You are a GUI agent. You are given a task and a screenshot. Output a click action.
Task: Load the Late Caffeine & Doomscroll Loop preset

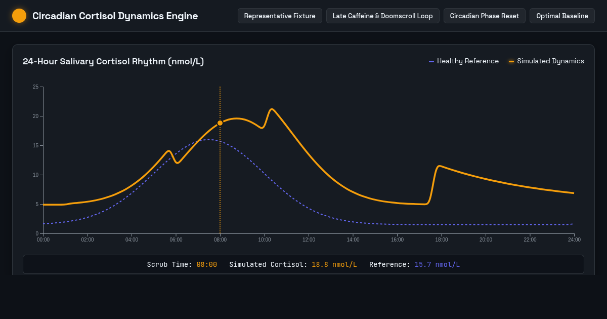click(382, 16)
